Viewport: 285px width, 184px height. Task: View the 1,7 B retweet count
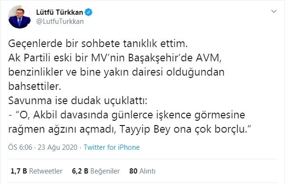tap(18, 171)
